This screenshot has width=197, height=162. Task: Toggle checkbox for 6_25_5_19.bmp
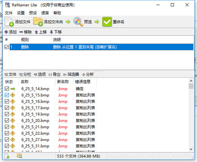pyautogui.click(x=7, y=114)
